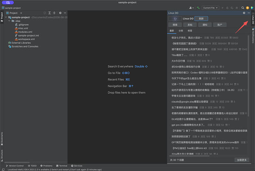Hide the Linux DO tool window
The width and height of the screenshot is (255, 171).
(249, 13)
